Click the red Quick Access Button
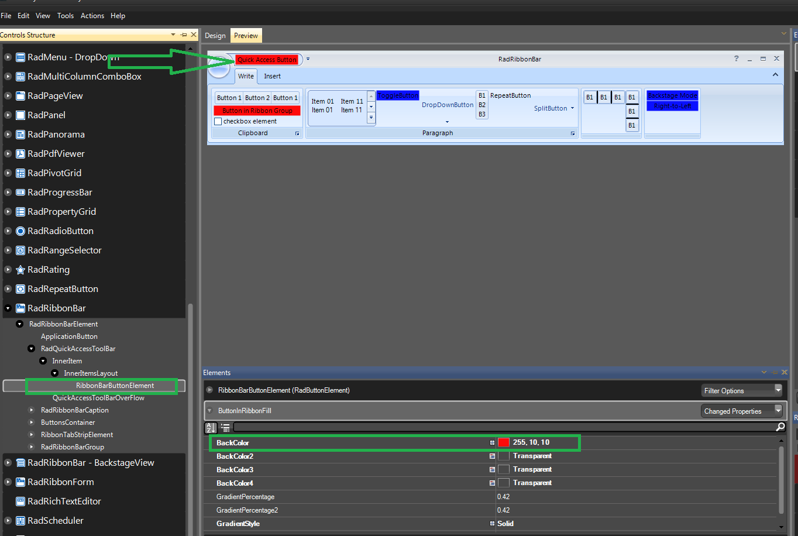The height and width of the screenshot is (536, 798). tap(267, 60)
